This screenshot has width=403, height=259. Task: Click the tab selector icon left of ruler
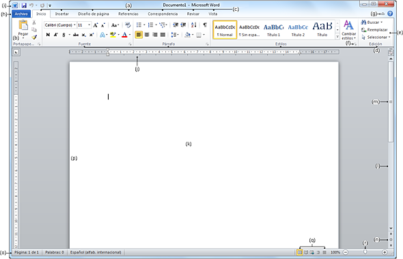(16, 52)
